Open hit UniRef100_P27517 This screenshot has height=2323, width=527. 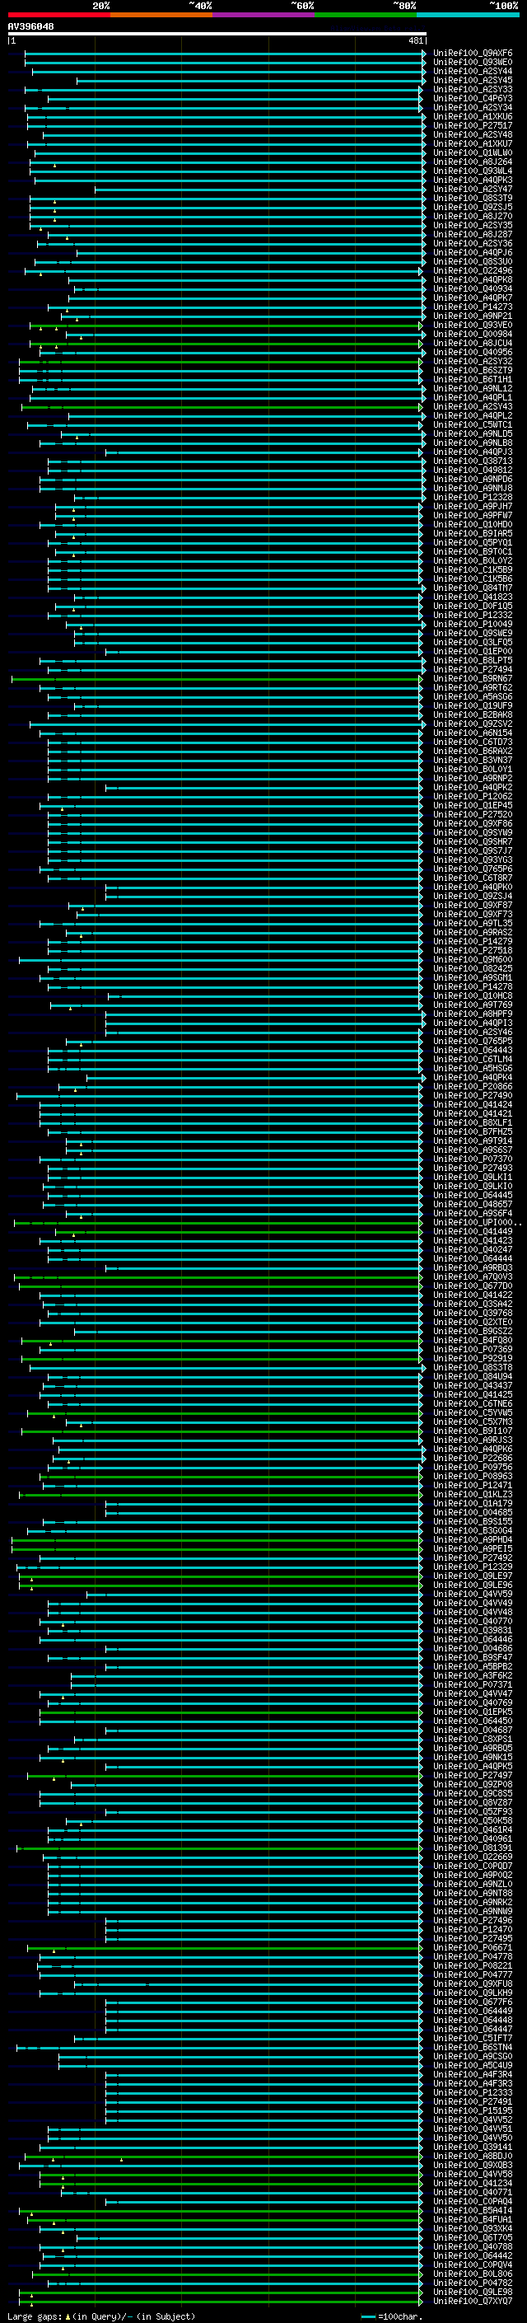click(x=473, y=126)
